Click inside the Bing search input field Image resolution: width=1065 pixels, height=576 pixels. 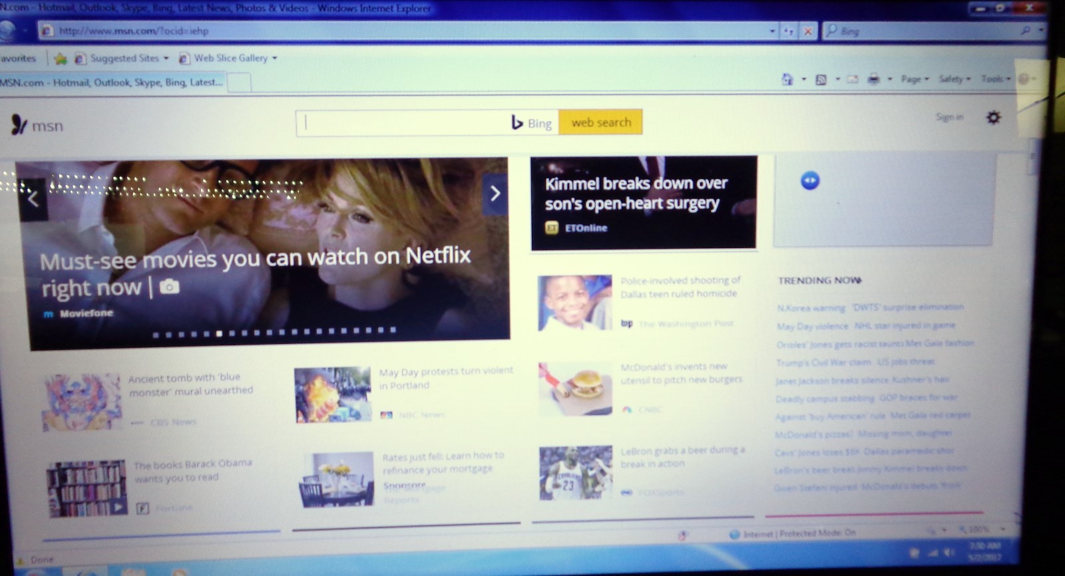point(403,123)
